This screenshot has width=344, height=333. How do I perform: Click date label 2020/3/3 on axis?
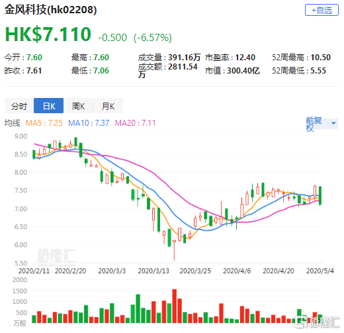click(112, 271)
